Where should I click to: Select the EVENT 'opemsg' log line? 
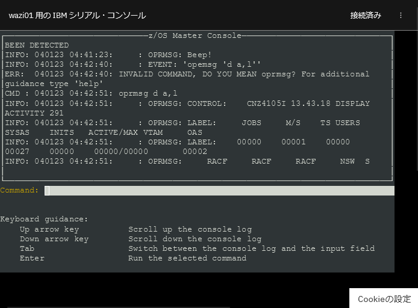pos(133,64)
